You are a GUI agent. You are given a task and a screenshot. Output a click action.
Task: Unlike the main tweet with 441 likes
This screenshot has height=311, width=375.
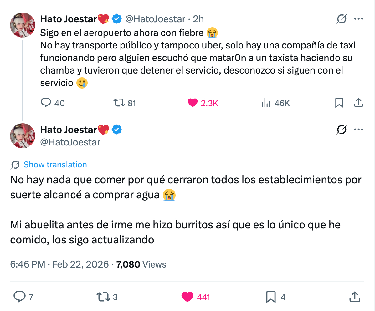[x=188, y=297]
